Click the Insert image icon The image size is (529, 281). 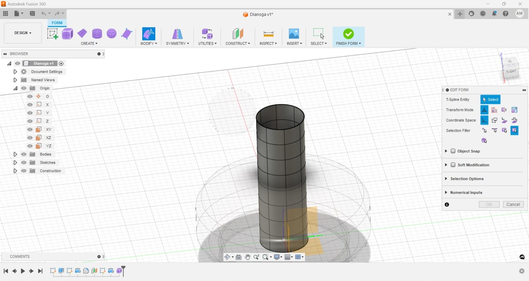[x=294, y=34]
